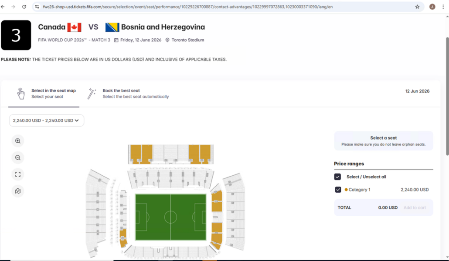Click the map location view icon

tap(18, 191)
